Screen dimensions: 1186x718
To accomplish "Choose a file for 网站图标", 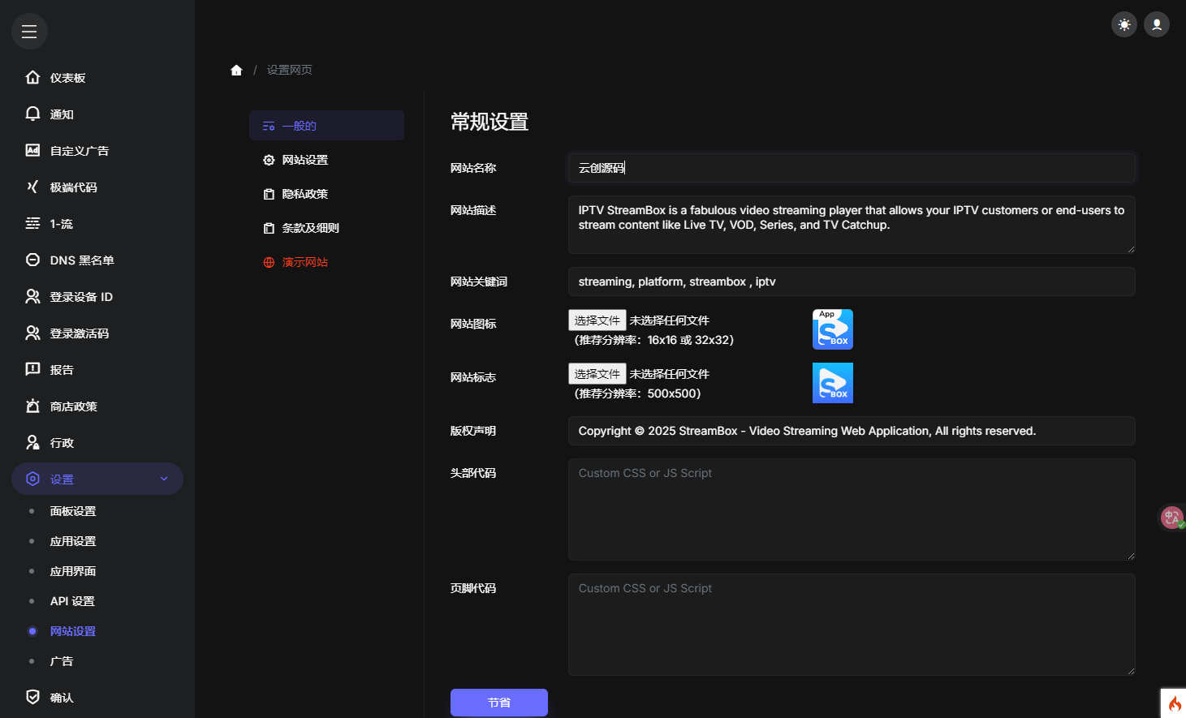I will click(597, 320).
